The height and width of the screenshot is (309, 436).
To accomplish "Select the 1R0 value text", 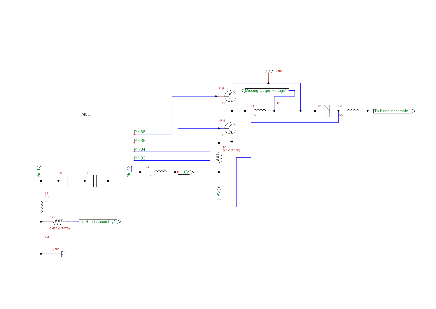I will tap(253, 115).
